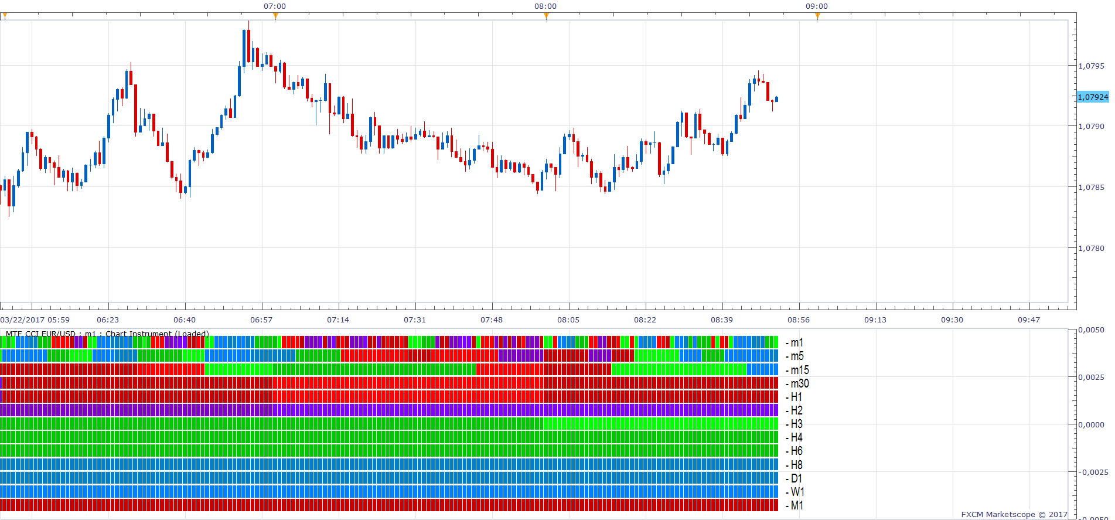Click the 06:40 time axis label

[x=185, y=320]
